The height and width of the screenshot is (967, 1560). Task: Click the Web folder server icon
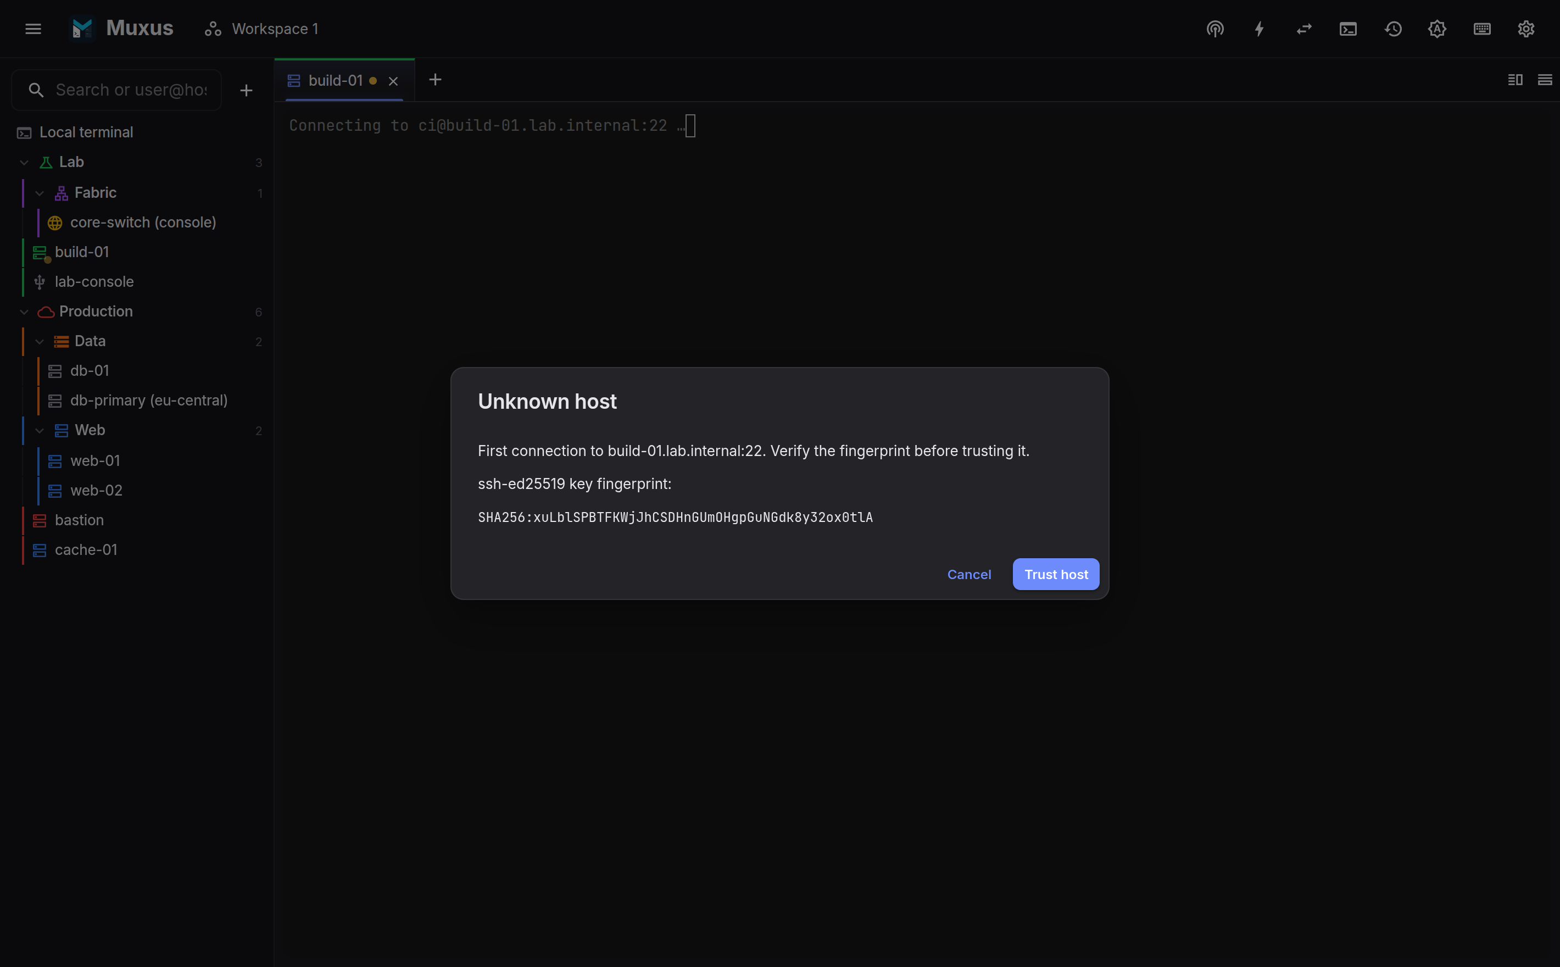[62, 430]
